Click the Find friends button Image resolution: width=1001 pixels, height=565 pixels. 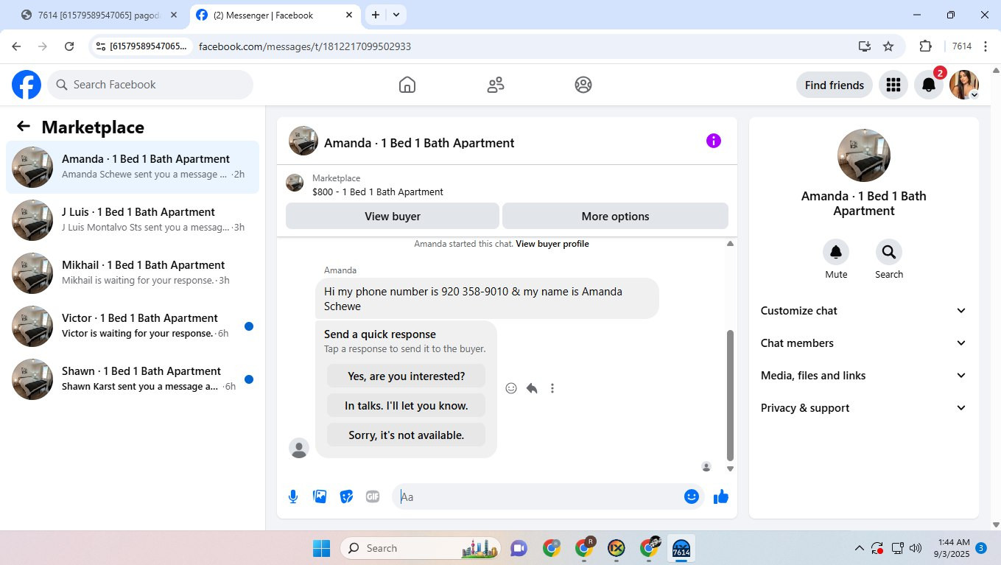tap(835, 85)
